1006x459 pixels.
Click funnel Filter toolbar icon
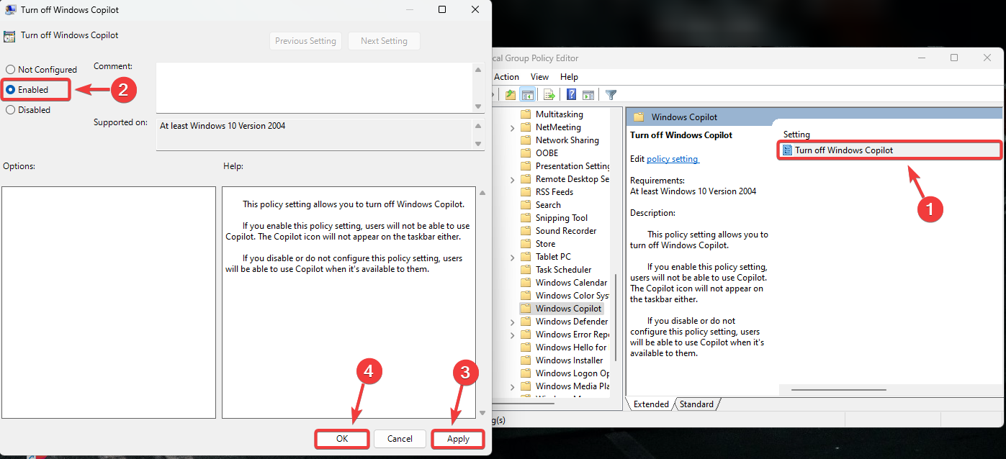pos(611,94)
